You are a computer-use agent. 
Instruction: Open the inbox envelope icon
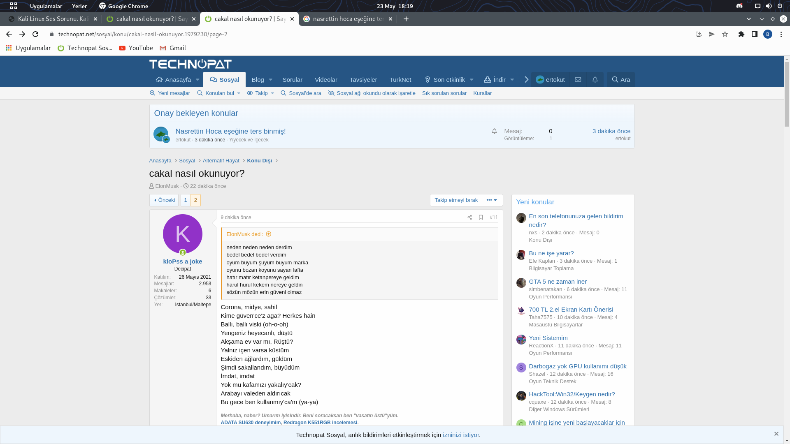click(578, 80)
